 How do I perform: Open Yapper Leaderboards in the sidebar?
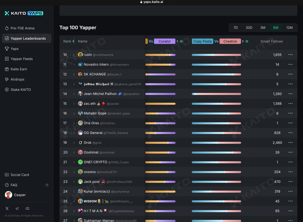point(27,38)
